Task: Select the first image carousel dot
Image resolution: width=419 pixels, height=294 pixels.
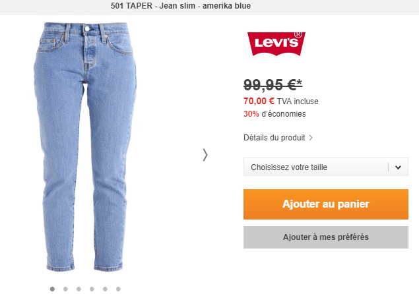Action: 52,289
